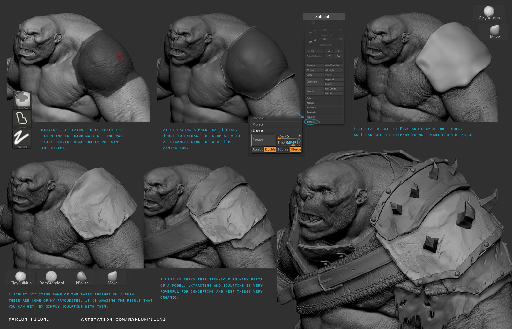Open the Subtool palette header
This screenshot has height=329, width=512.
pos(324,17)
